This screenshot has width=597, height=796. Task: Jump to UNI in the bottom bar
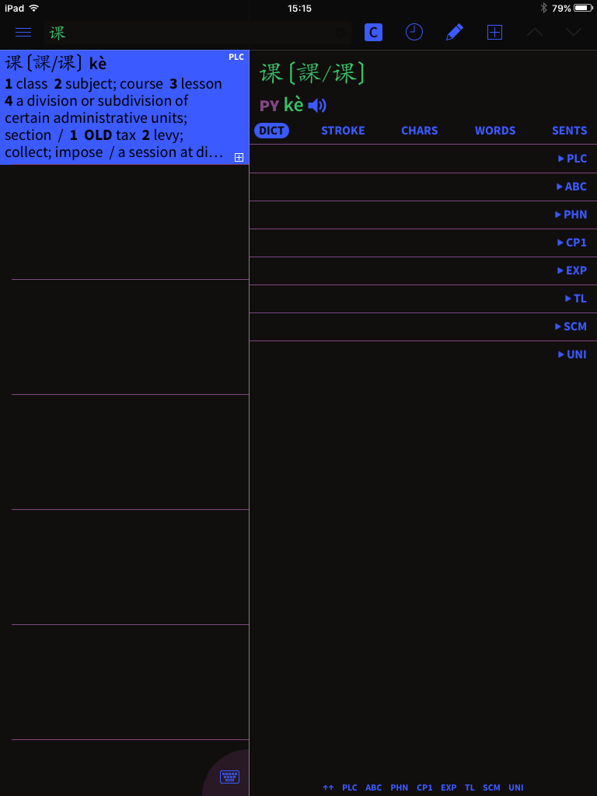point(516,788)
